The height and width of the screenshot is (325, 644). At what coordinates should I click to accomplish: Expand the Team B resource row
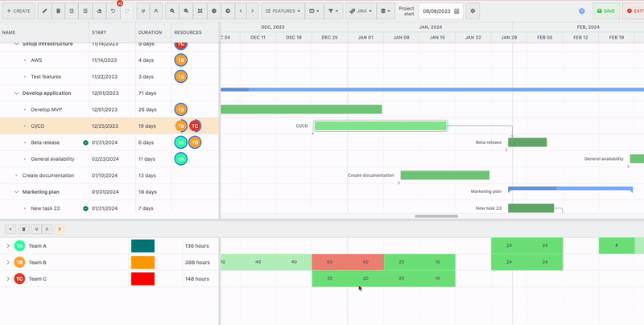click(x=8, y=262)
